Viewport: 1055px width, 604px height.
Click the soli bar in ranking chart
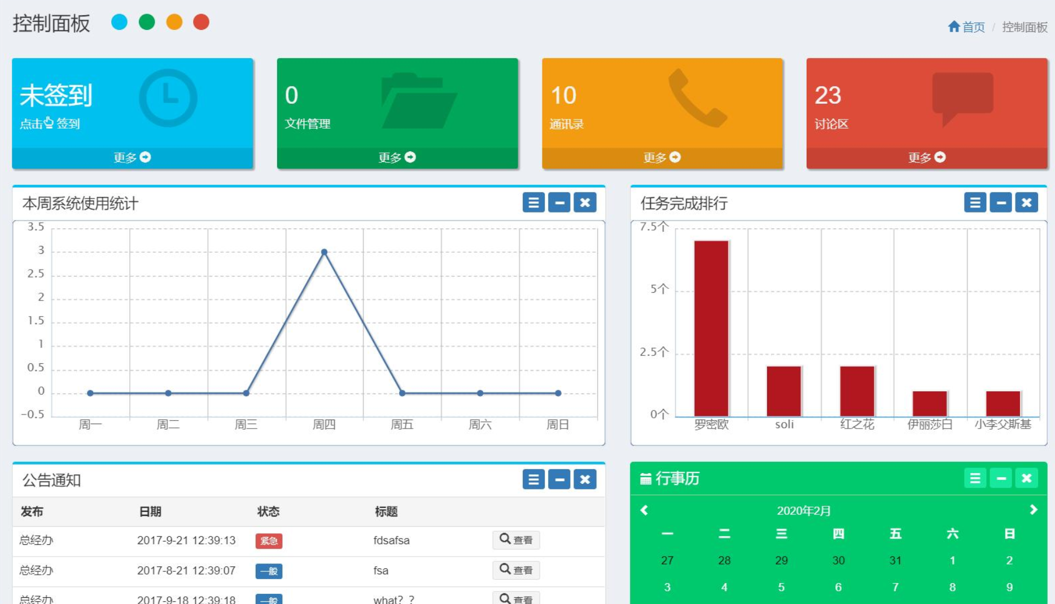coord(784,391)
